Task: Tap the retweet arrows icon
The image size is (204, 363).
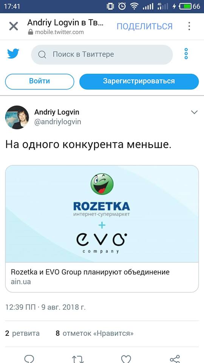Action: [x=77, y=359]
